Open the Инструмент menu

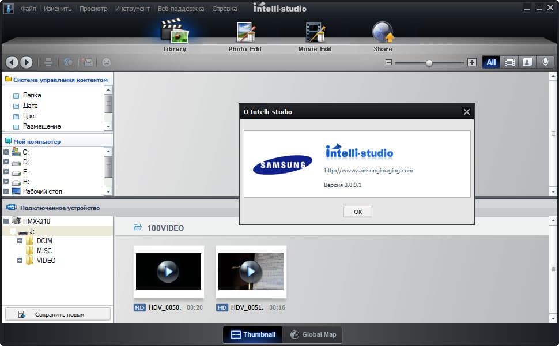pos(132,9)
